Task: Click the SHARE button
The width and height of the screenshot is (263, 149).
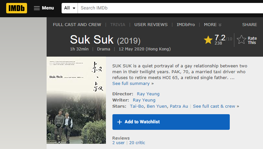Action: 250,25
